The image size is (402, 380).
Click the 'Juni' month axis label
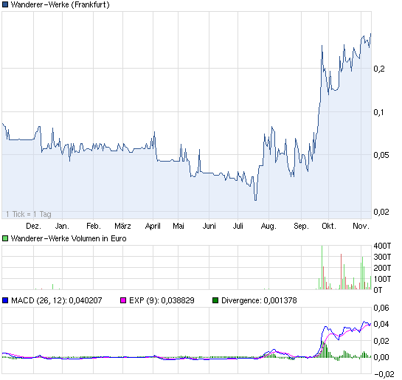(209, 226)
